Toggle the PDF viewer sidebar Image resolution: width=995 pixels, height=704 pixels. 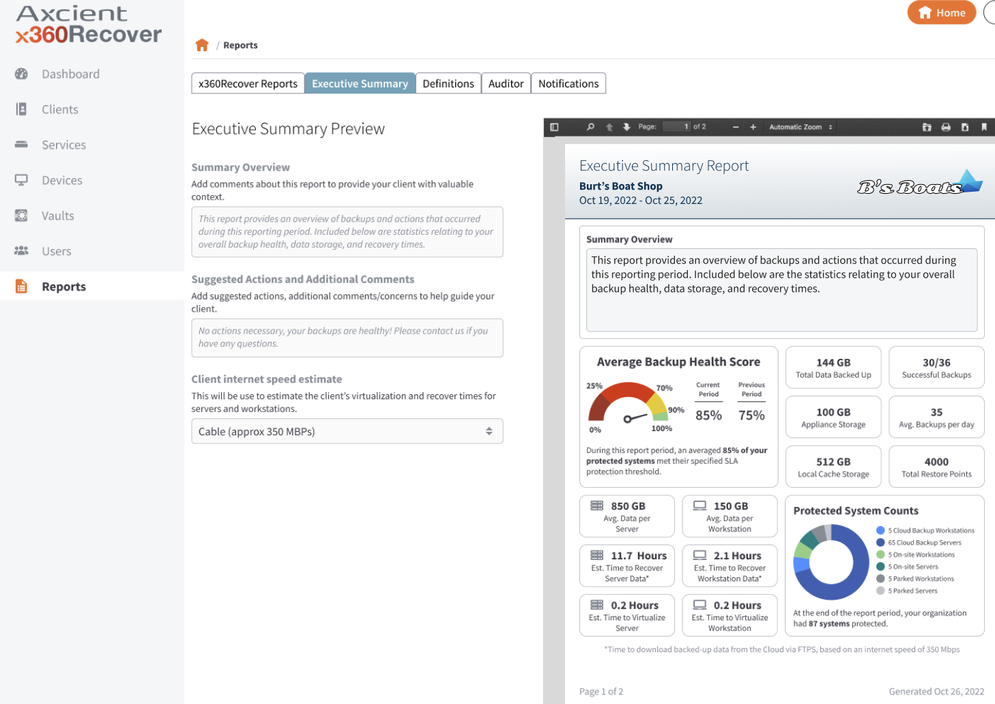(x=554, y=127)
